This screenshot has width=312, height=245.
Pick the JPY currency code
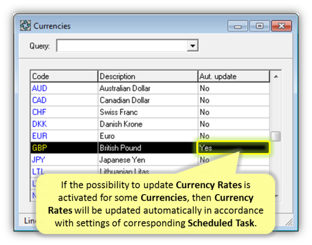[38, 160]
